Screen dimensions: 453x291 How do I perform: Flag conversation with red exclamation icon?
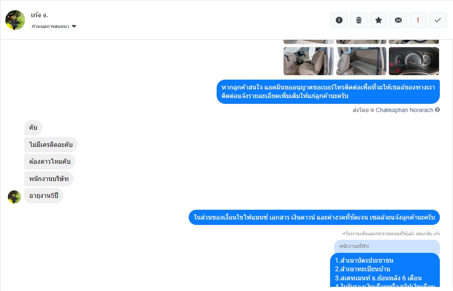tap(418, 20)
